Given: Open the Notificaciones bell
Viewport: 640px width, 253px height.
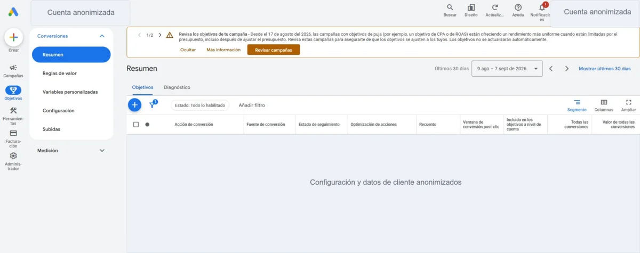Looking at the screenshot, I should click(542, 7).
